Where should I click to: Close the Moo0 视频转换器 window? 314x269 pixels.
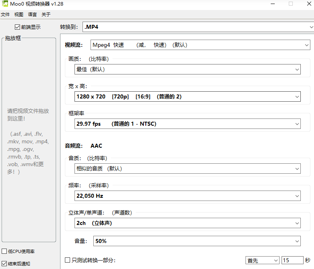309,4
